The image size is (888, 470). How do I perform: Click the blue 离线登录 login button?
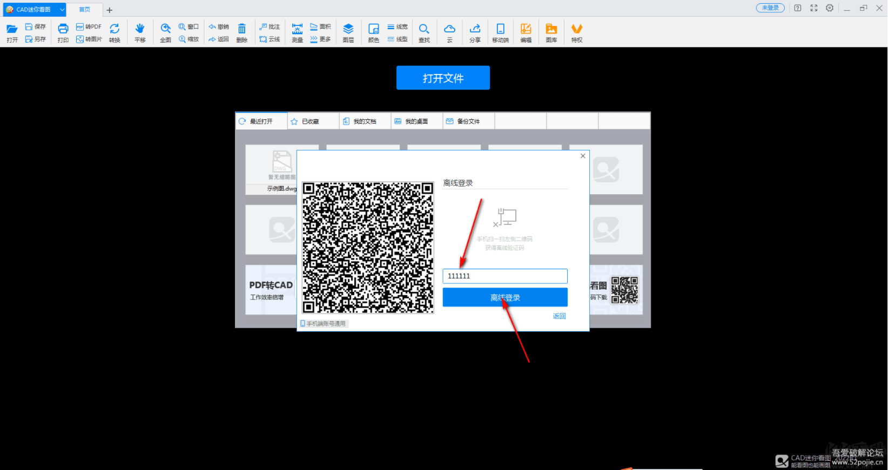505,297
